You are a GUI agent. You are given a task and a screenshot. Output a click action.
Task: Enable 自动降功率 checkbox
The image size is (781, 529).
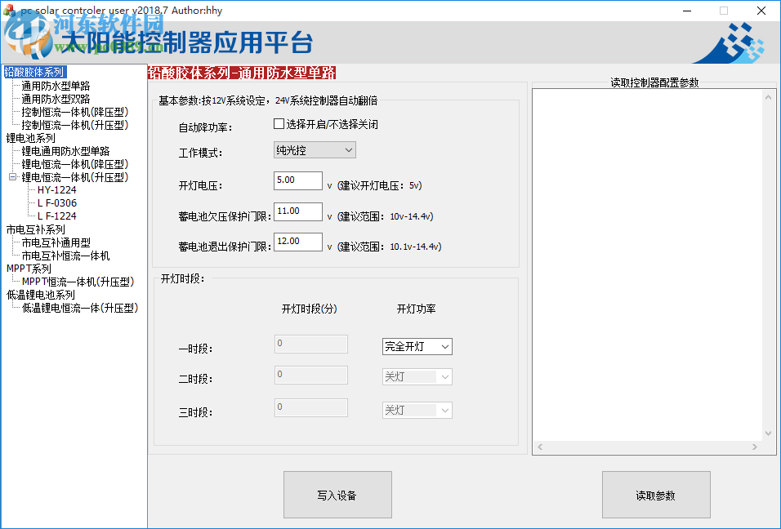click(279, 124)
